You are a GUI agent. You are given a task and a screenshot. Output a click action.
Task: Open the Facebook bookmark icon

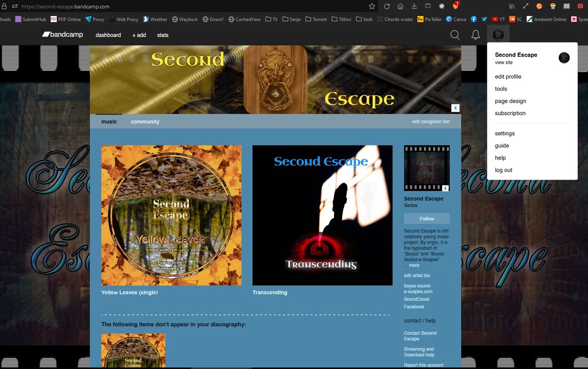pos(474,19)
